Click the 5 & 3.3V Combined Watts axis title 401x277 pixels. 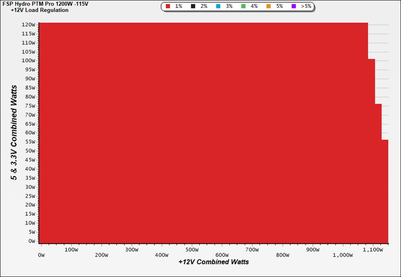point(14,133)
